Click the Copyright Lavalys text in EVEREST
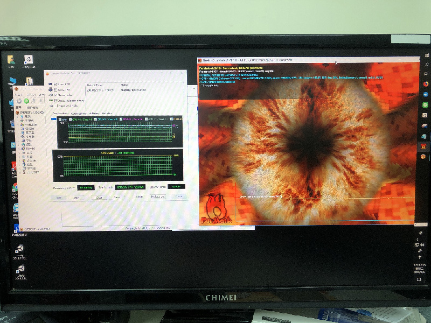 [x=149, y=228]
